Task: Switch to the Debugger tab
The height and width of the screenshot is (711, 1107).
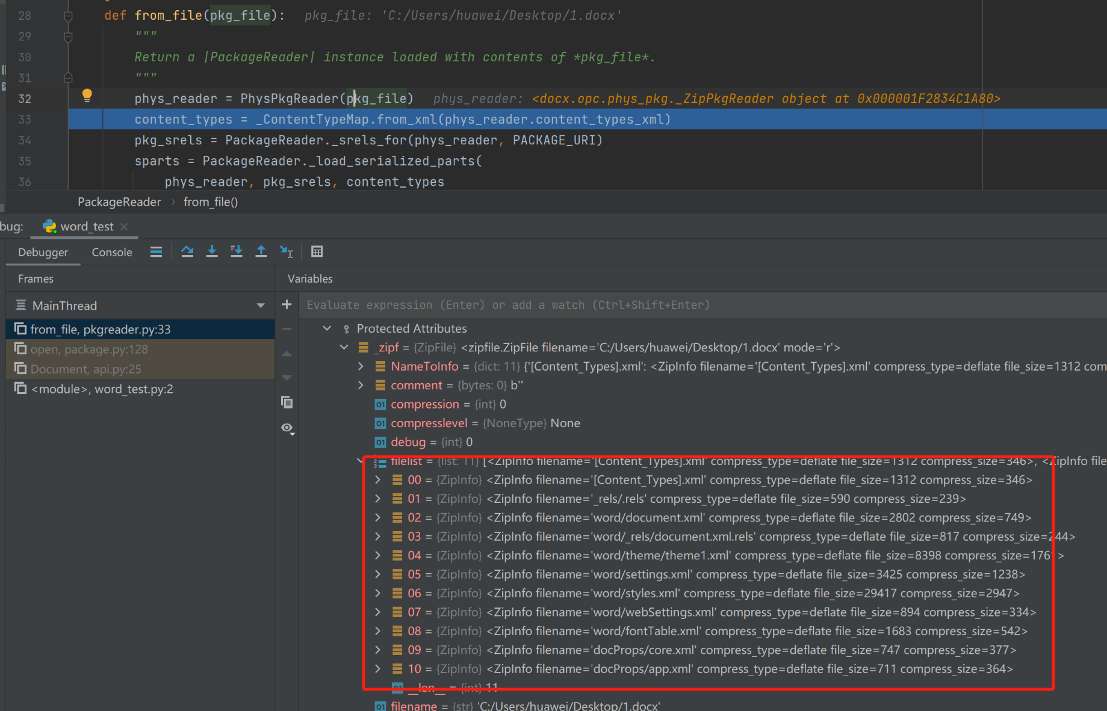Action: tap(43, 252)
